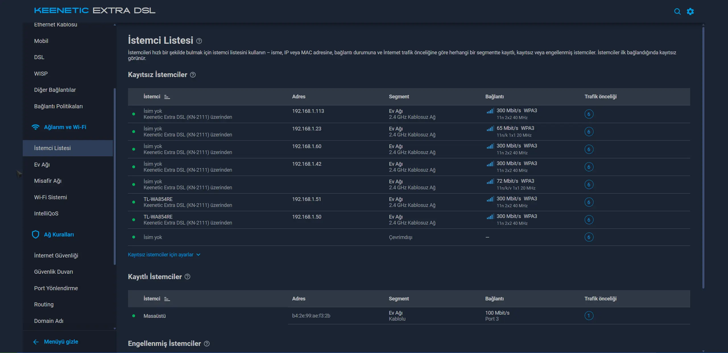Click priority 6 badge for 192.168.1.42

point(589,167)
